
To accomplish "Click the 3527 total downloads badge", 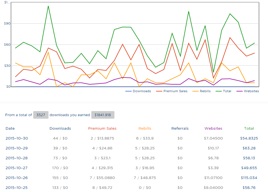I will coord(41,115).
